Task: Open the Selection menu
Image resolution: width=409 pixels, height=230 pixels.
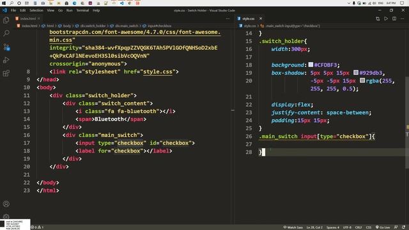Action: (x=36, y=10)
